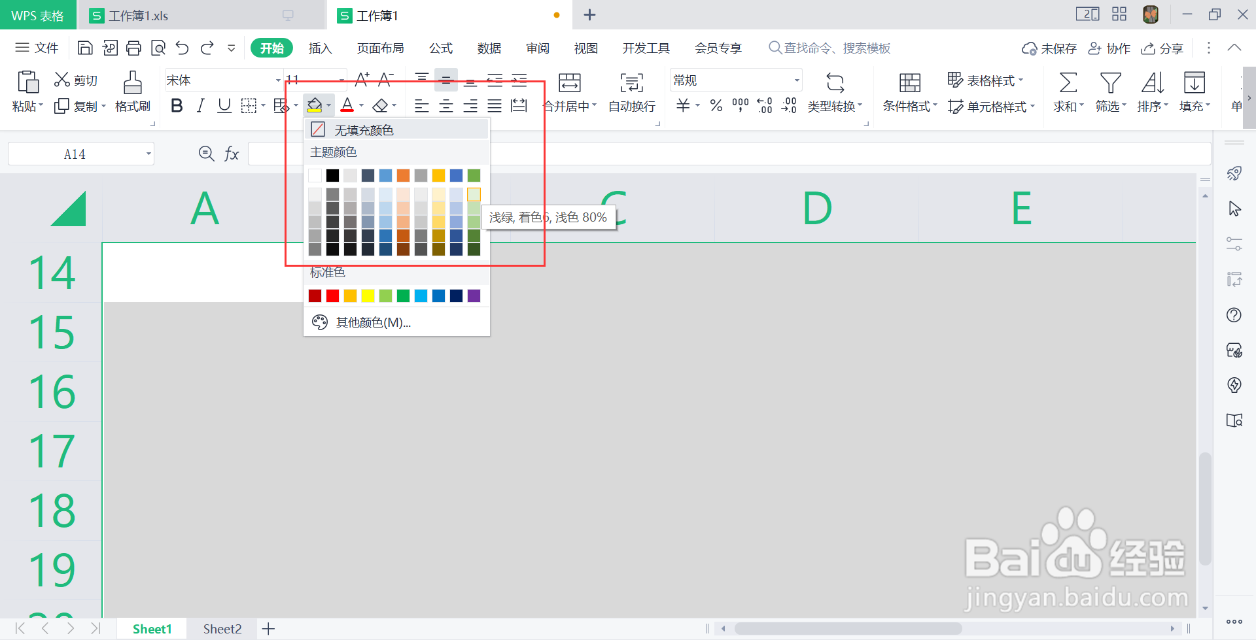Center text horizontally
Image resolution: width=1256 pixels, height=640 pixels.
click(446, 105)
